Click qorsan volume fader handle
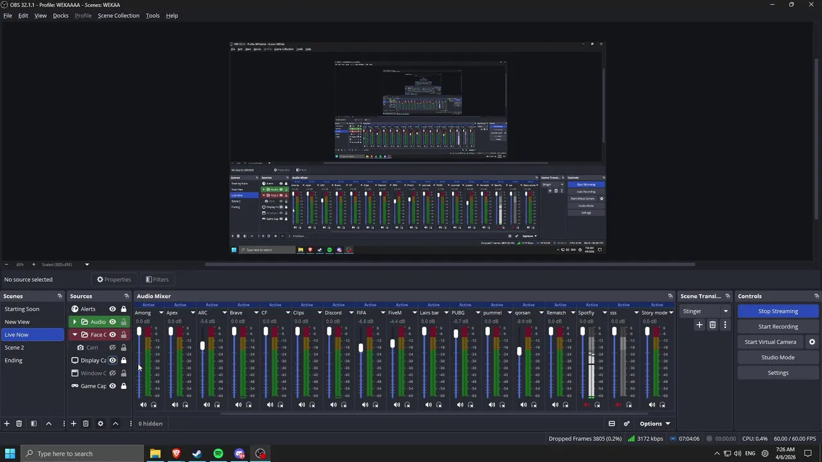Image resolution: width=822 pixels, height=462 pixels. pos(520,352)
